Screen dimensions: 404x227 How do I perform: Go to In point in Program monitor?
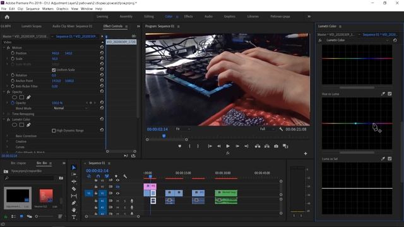pos(210,146)
